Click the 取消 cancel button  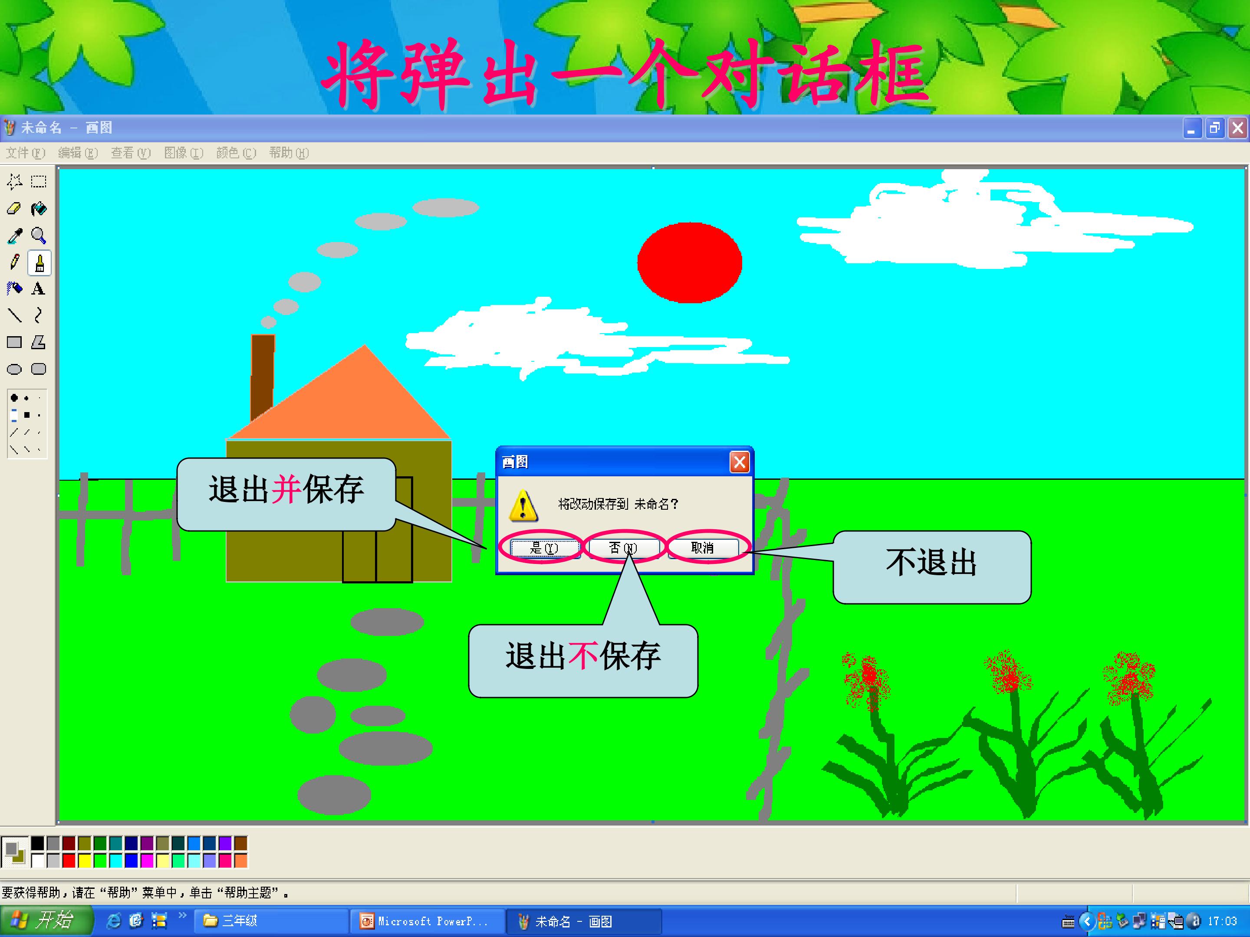[x=702, y=547]
